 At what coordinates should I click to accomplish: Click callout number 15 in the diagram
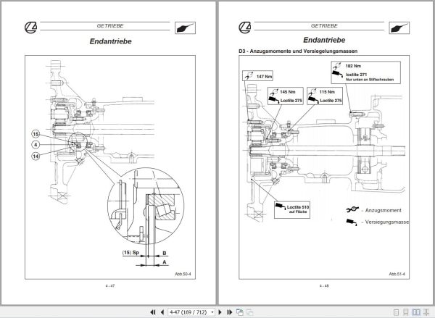pyautogui.click(x=36, y=135)
